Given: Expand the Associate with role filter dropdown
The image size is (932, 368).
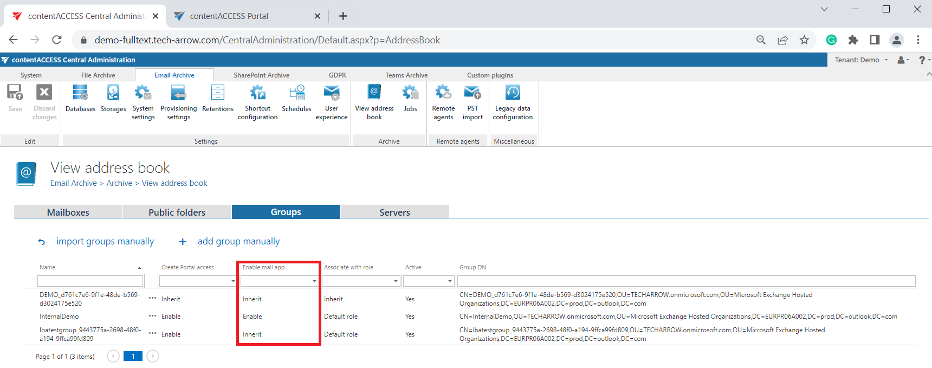Looking at the screenshot, I should (x=396, y=281).
